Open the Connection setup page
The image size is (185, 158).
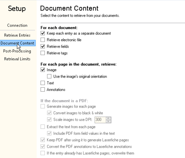(17, 25)
